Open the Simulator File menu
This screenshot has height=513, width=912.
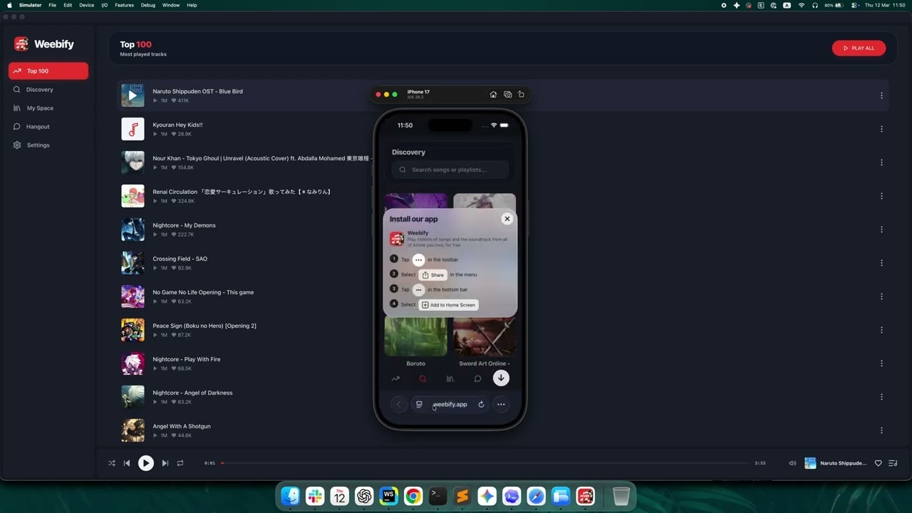[53, 5]
